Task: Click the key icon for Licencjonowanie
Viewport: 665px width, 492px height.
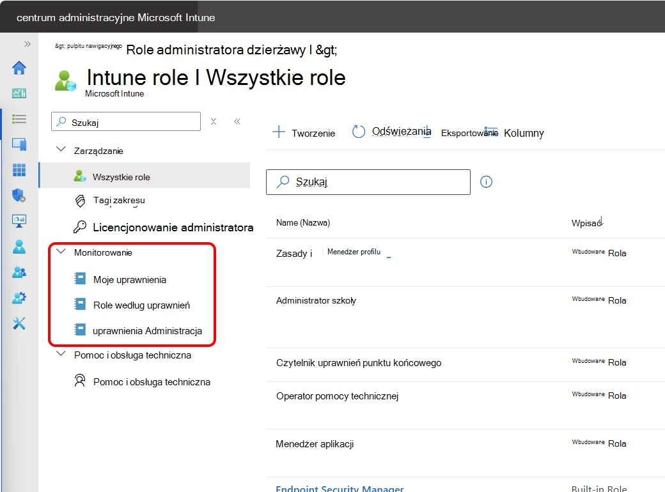Action: pos(80,227)
